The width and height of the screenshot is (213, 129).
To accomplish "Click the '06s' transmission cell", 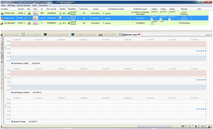I will point(84,18).
